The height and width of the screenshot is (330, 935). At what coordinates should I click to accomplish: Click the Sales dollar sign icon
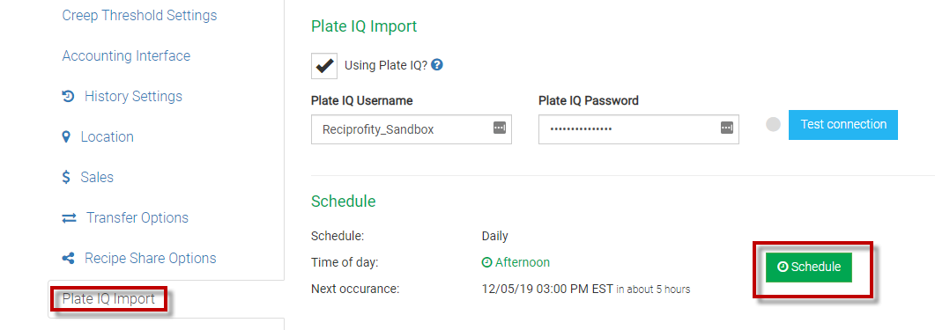click(x=66, y=178)
